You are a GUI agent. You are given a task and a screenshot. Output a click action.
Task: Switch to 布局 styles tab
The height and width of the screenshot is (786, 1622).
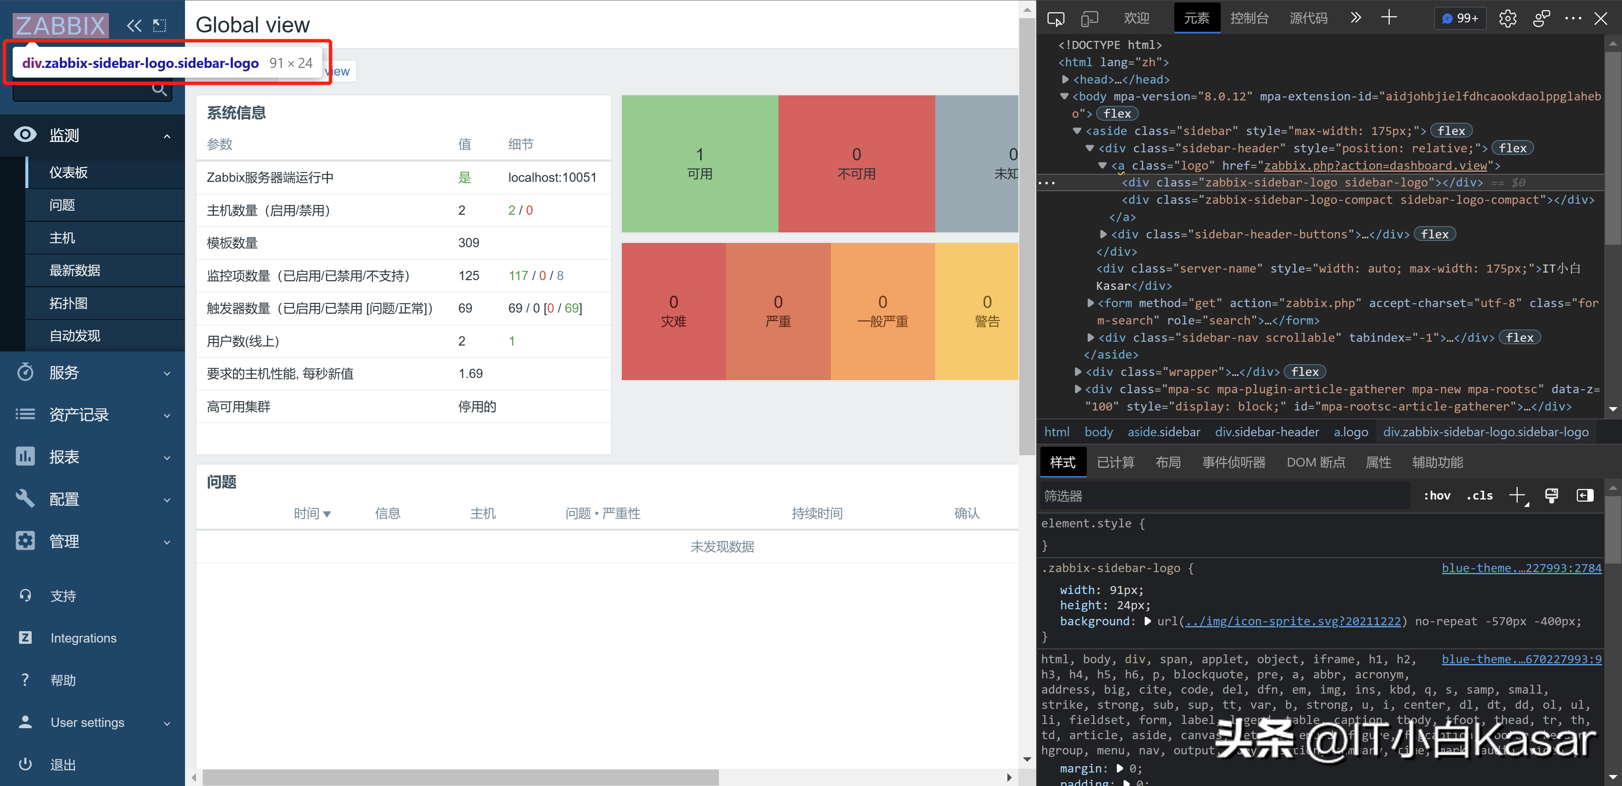[1168, 462]
